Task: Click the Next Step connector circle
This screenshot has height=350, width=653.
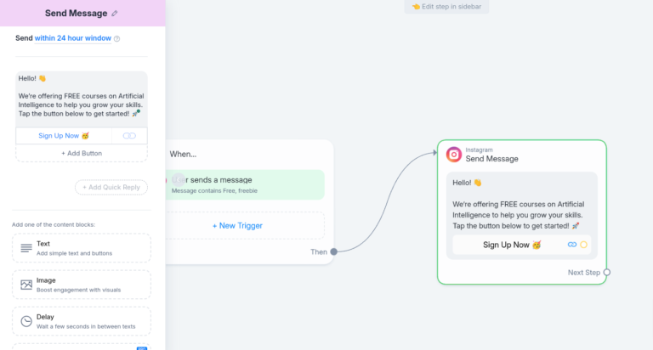Action: 606,273
